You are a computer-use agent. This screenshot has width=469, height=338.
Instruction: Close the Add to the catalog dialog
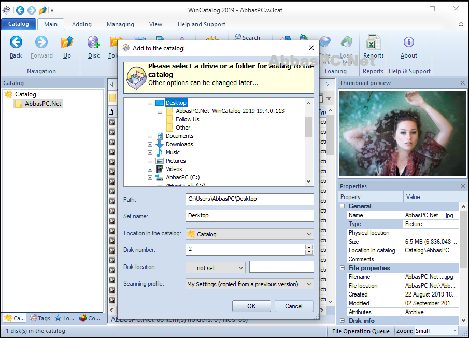point(311,48)
